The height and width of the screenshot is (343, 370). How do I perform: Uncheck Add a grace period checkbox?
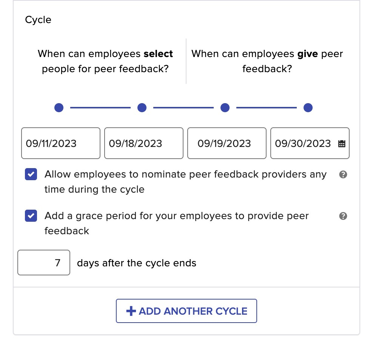point(31,216)
